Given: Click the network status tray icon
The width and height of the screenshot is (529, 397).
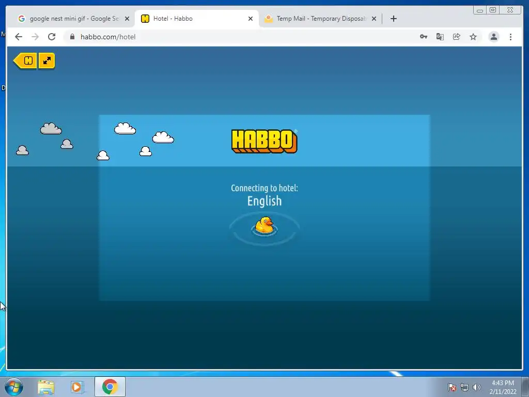Looking at the screenshot, I should 464,387.
